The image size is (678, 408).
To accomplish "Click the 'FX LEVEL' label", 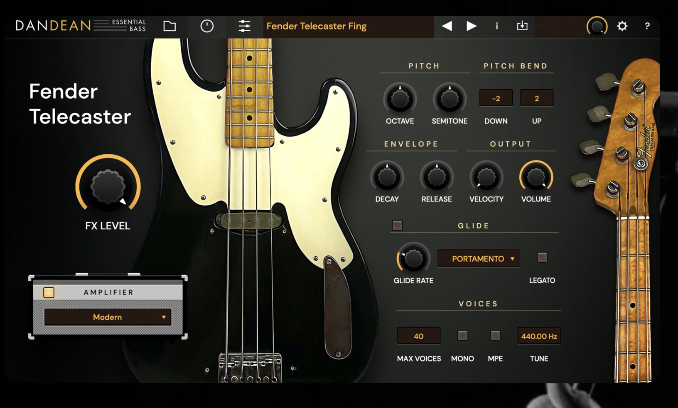I will pos(108,226).
